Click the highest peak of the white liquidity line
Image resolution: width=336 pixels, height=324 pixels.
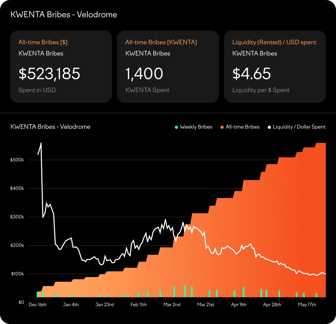(41, 143)
